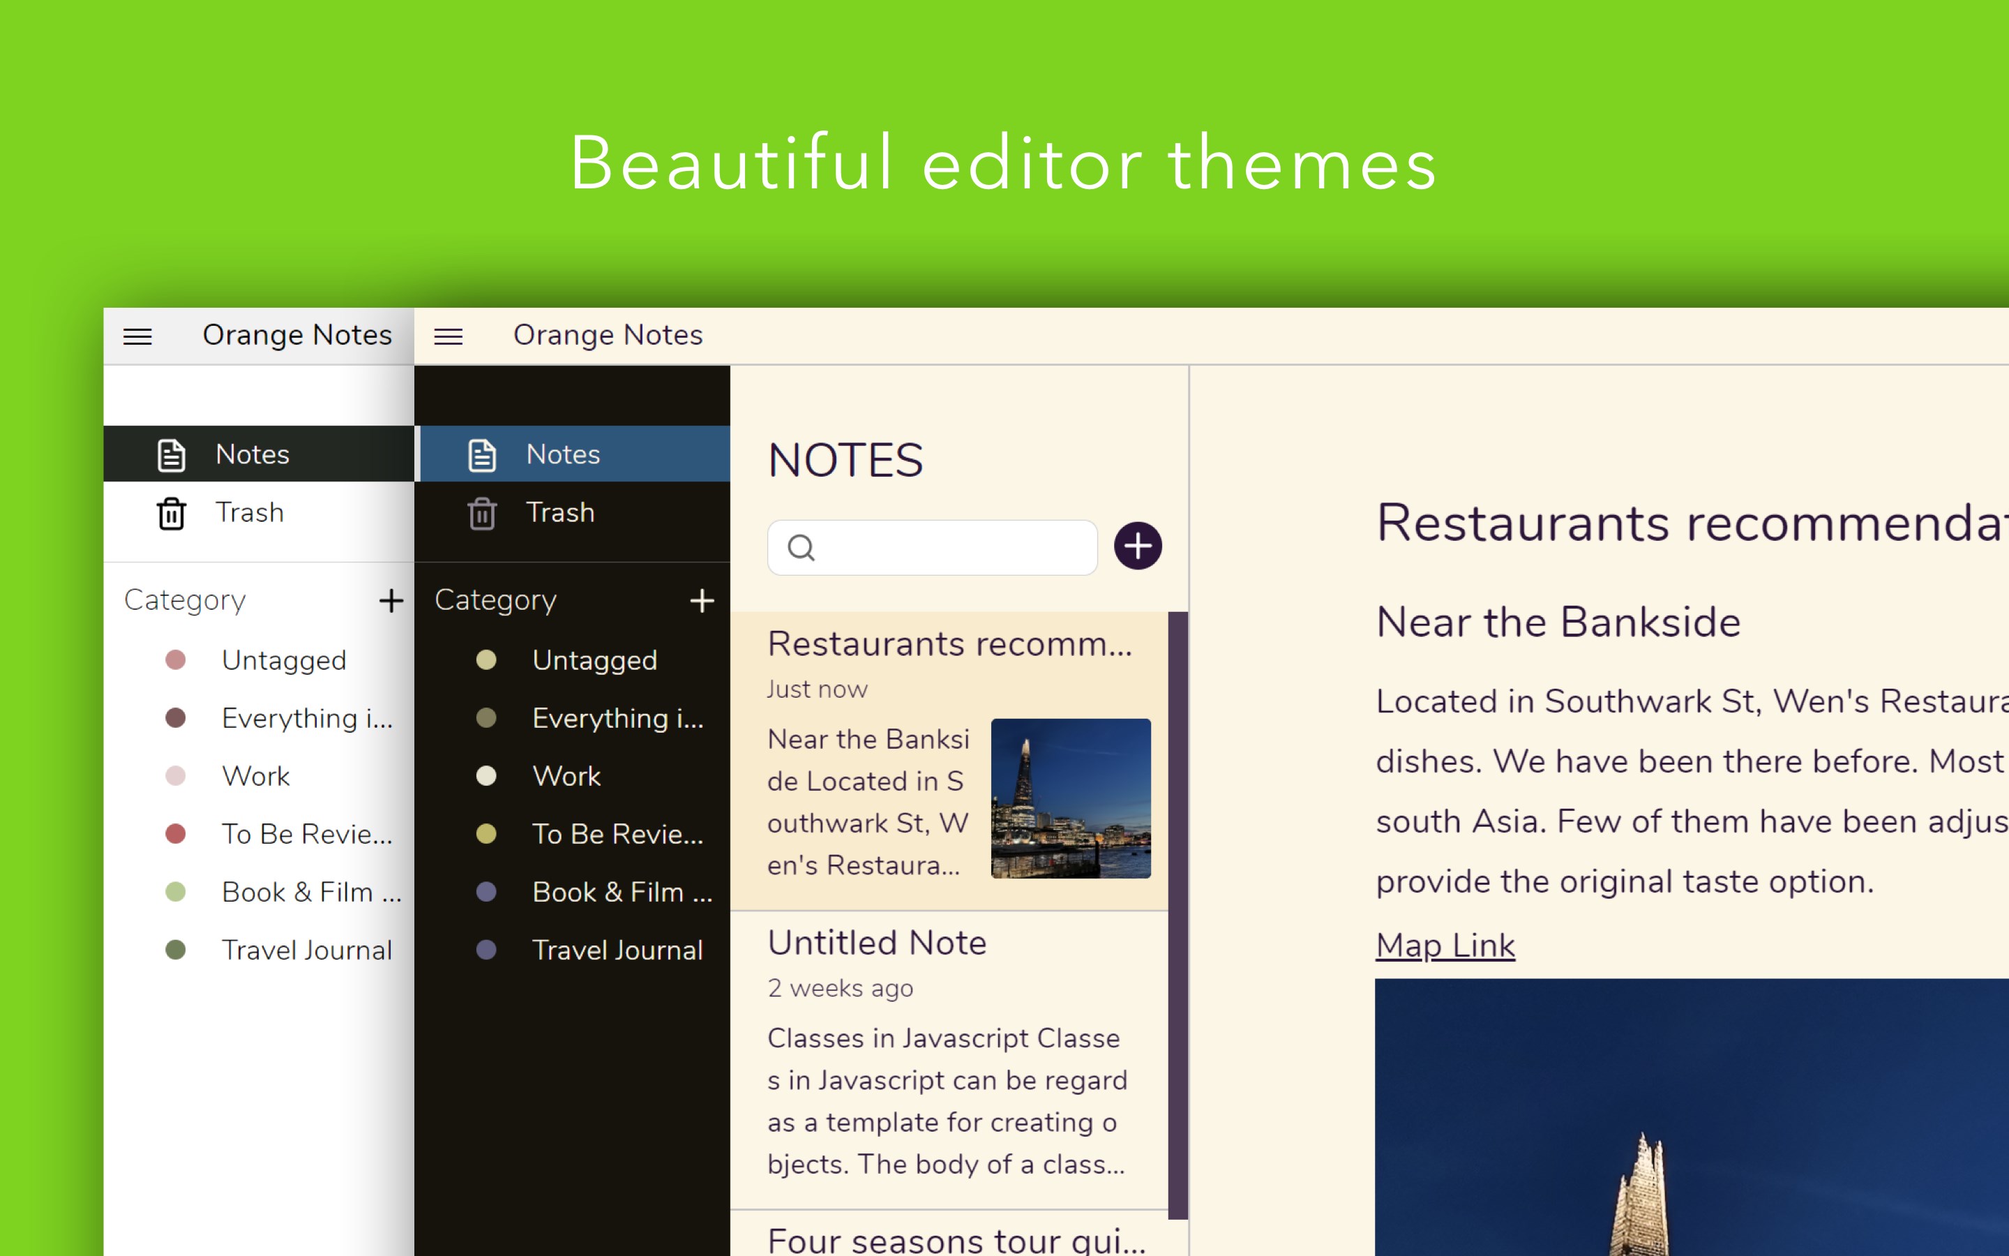This screenshot has height=1256, width=2009.
Task: Click the To Be Review color dot, light sidebar
Action: tap(175, 834)
